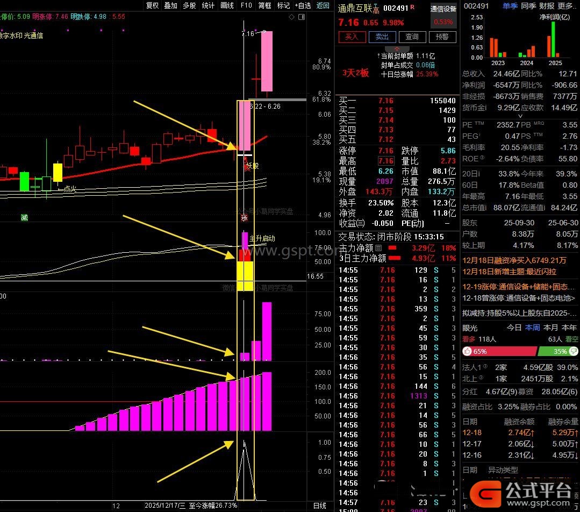Select the 本月 period option
The width and height of the screenshot is (580, 512).
(550, 328)
